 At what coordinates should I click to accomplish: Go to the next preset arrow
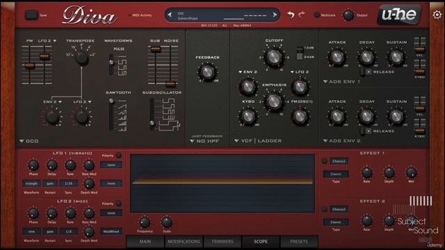[275, 15]
